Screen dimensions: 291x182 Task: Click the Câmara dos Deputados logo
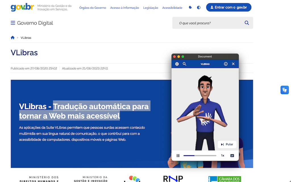click(x=225, y=179)
